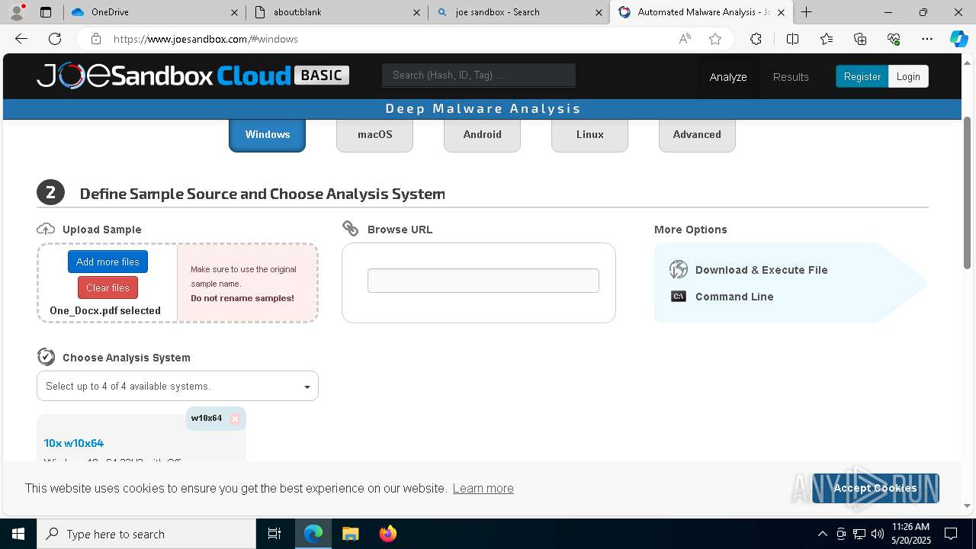Open the Analyze menu item
Viewport: 976px width, 549px height.
click(x=728, y=76)
